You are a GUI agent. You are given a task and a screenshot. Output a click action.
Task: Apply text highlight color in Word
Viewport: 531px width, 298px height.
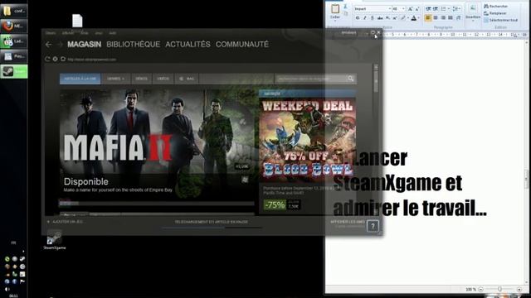[x=403, y=18]
